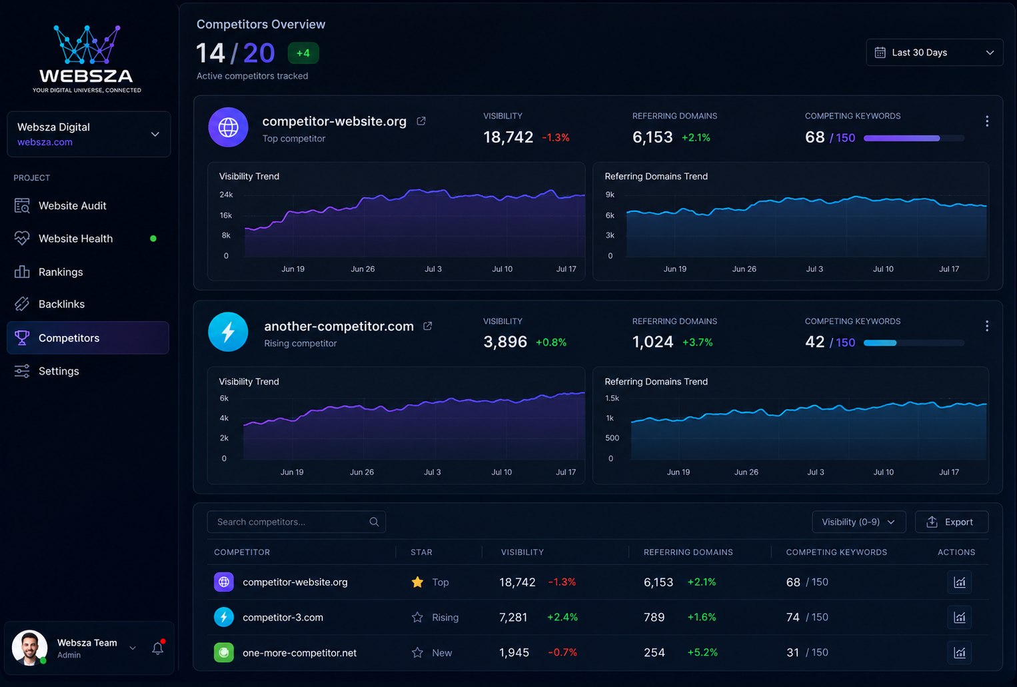The height and width of the screenshot is (687, 1017).
Task: Open competitor-3.com in the table
Action: tap(283, 617)
